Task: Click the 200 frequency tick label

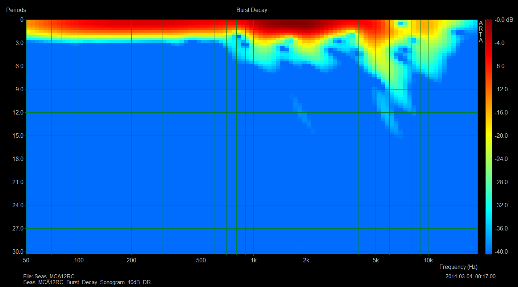Action: [131, 260]
